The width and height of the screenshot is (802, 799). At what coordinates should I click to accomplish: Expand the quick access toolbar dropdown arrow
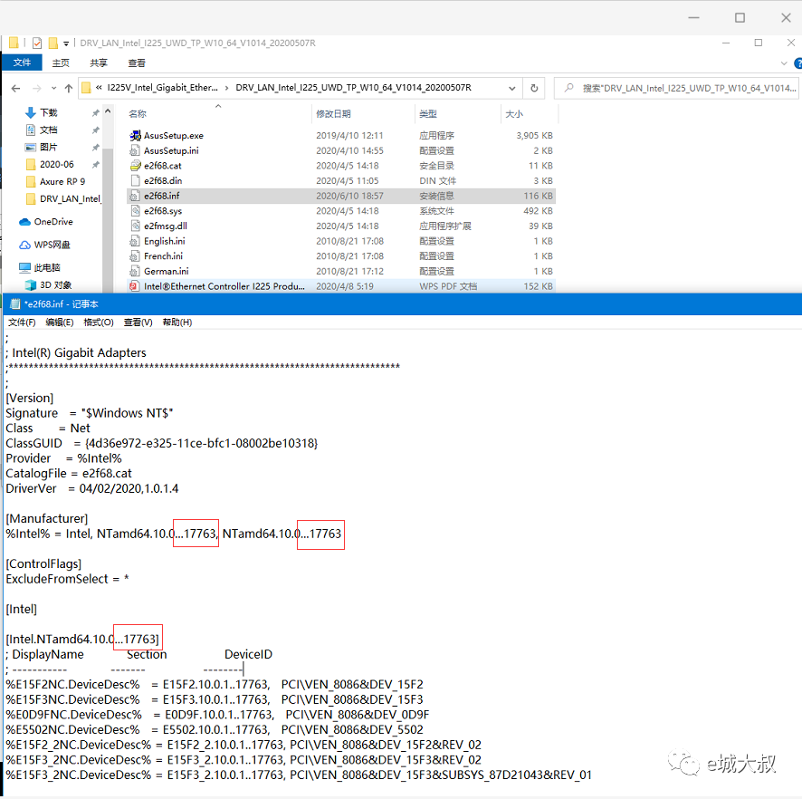66,43
